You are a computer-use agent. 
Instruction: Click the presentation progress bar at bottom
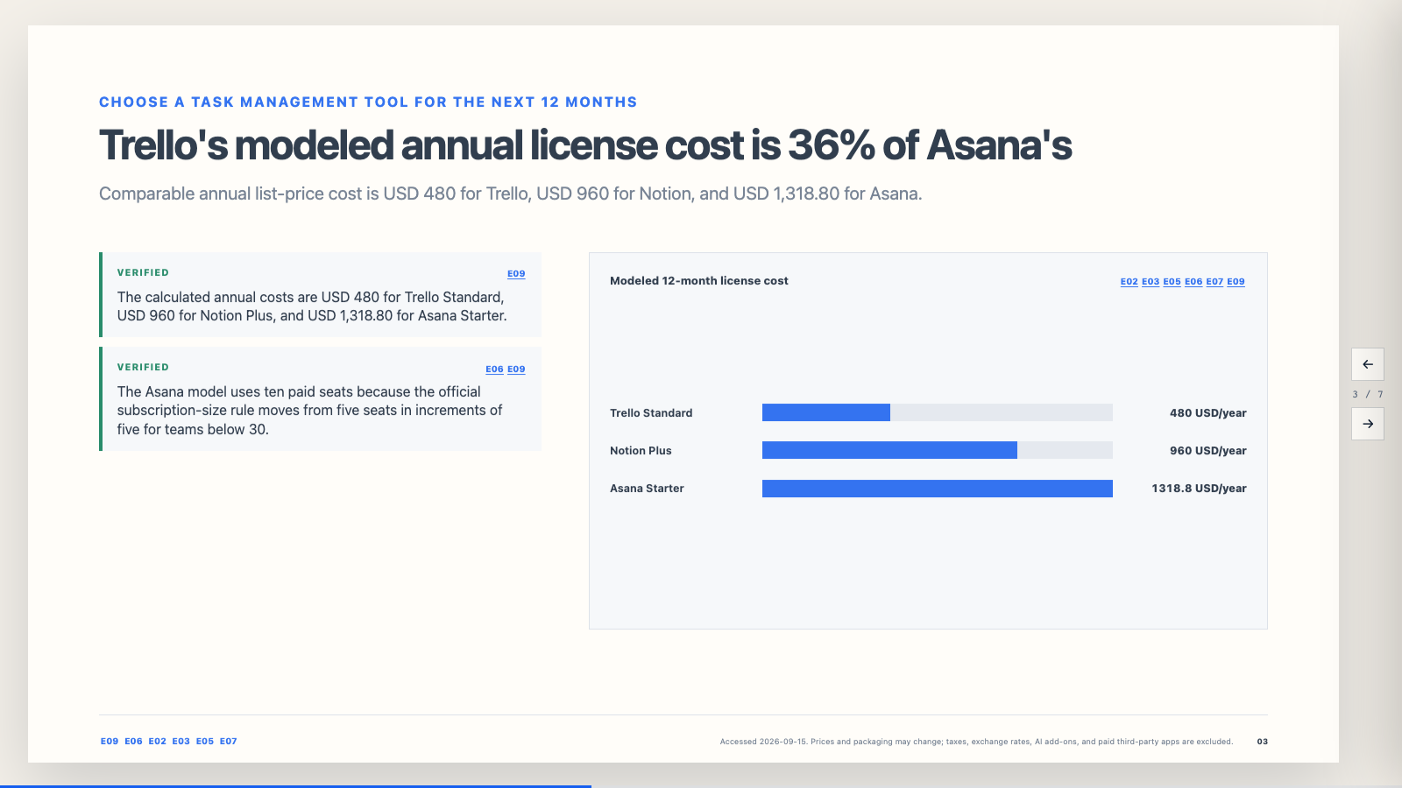701,786
